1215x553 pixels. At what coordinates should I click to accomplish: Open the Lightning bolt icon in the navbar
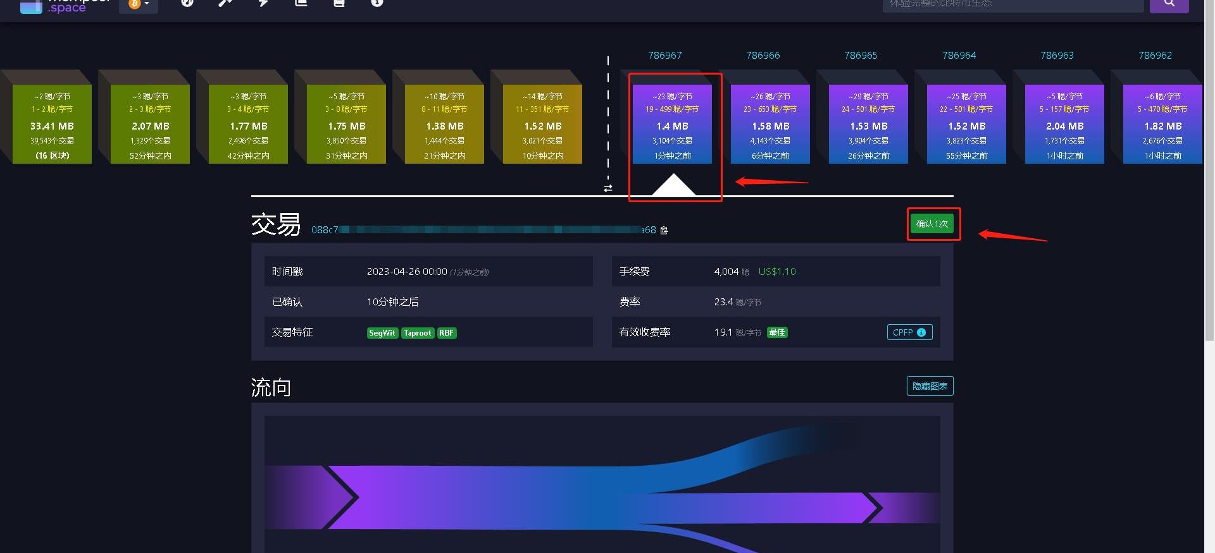tap(263, 3)
